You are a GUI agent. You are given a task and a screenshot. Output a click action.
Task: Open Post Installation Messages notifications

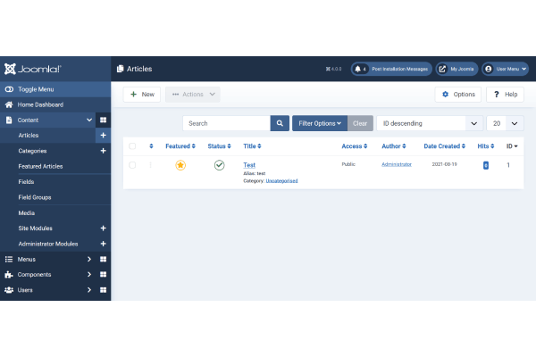click(x=390, y=69)
